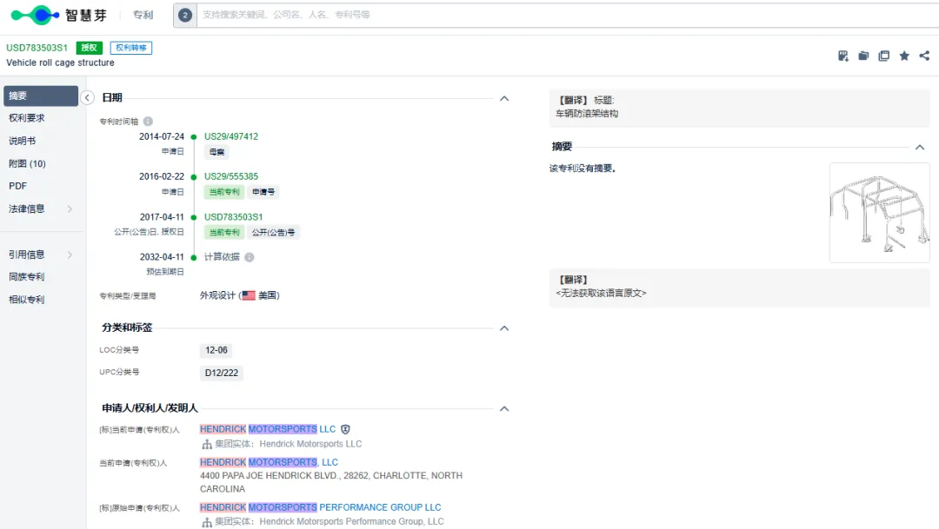Click 当前专利 tag under US29/555385
Viewport: 939px width, 529px height.
pyautogui.click(x=224, y=192)
